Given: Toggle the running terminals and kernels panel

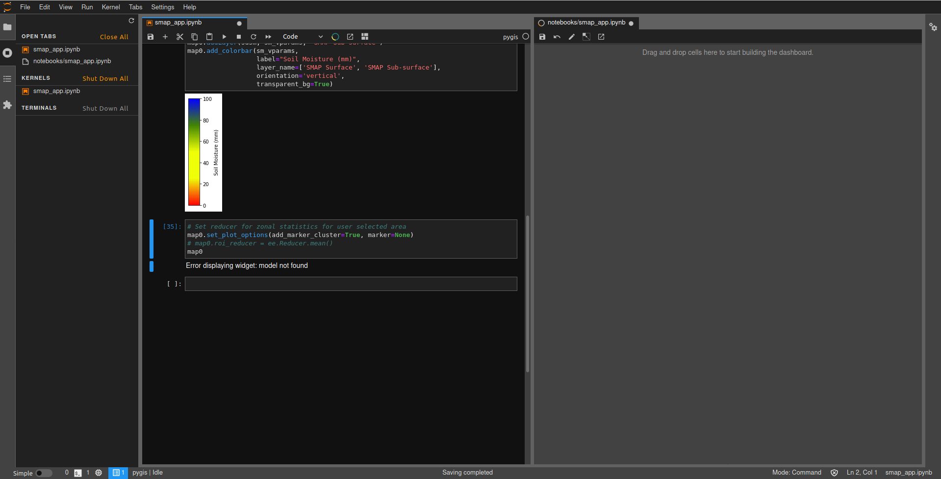Looking at the screenshot, I should coord(7,53).
